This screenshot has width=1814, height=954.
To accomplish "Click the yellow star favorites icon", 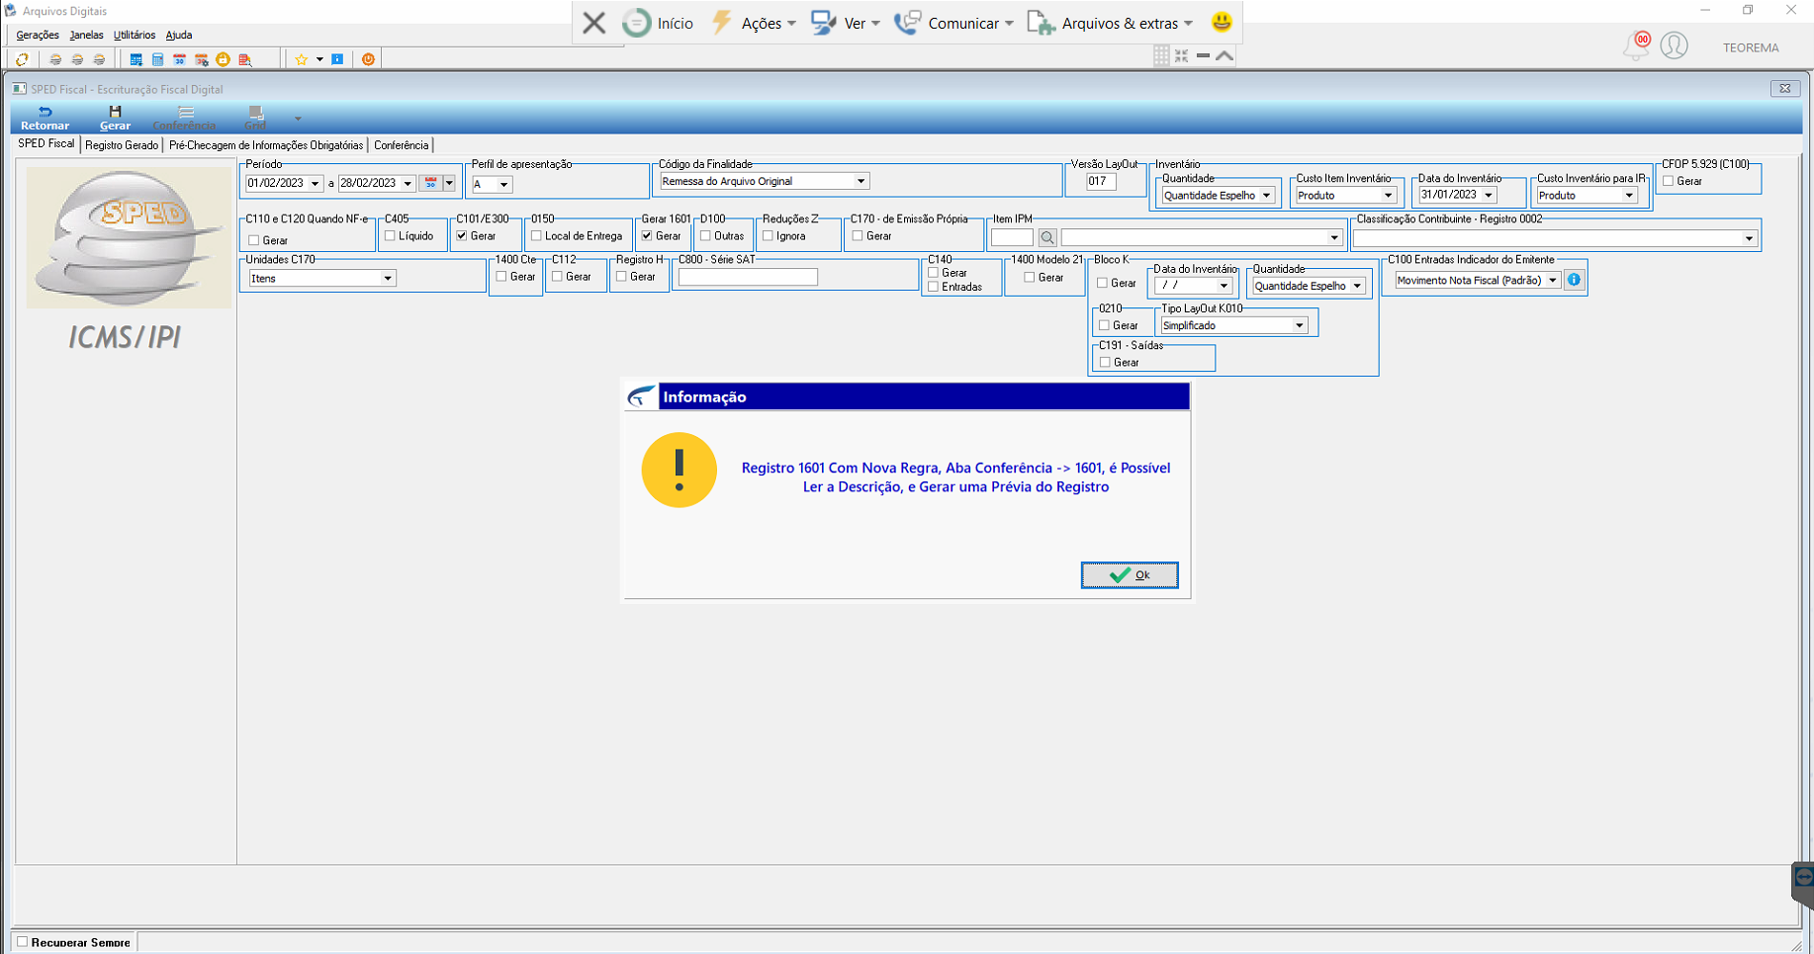I will coord(302,59).
